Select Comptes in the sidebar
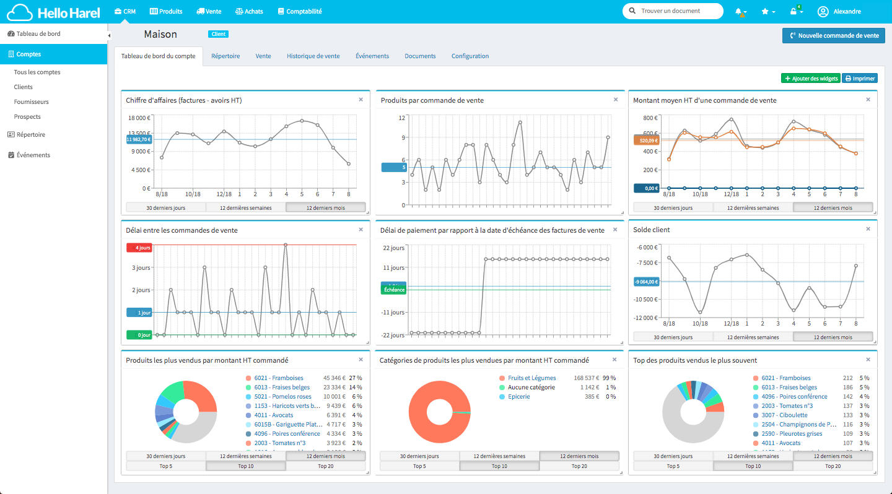 (53, 54)
